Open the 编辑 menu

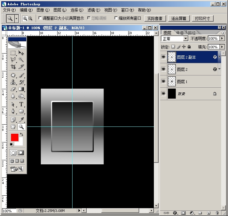click(x=26, y=10)
